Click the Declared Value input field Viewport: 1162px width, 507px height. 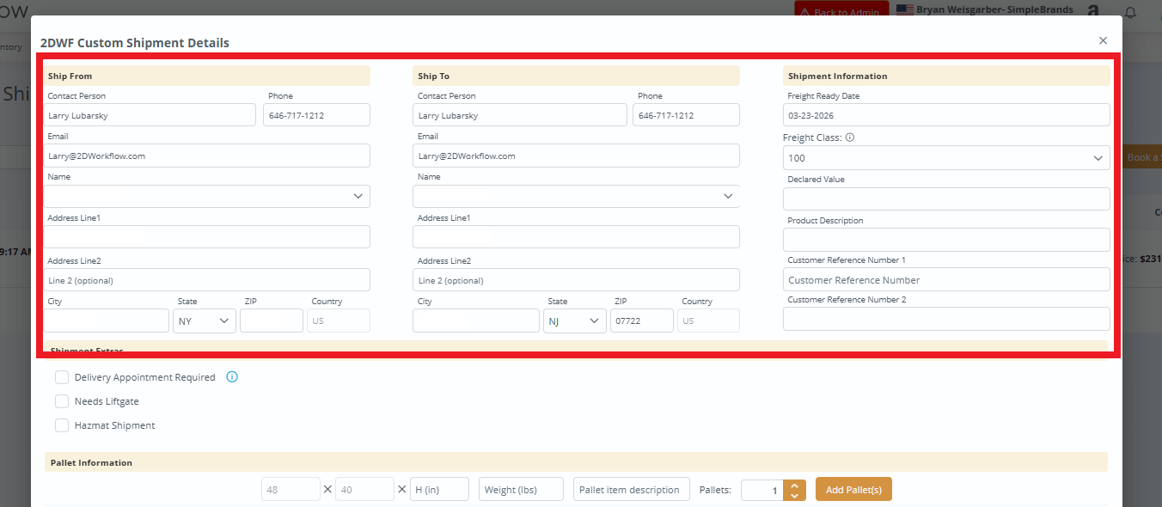(x=945, y=199)
